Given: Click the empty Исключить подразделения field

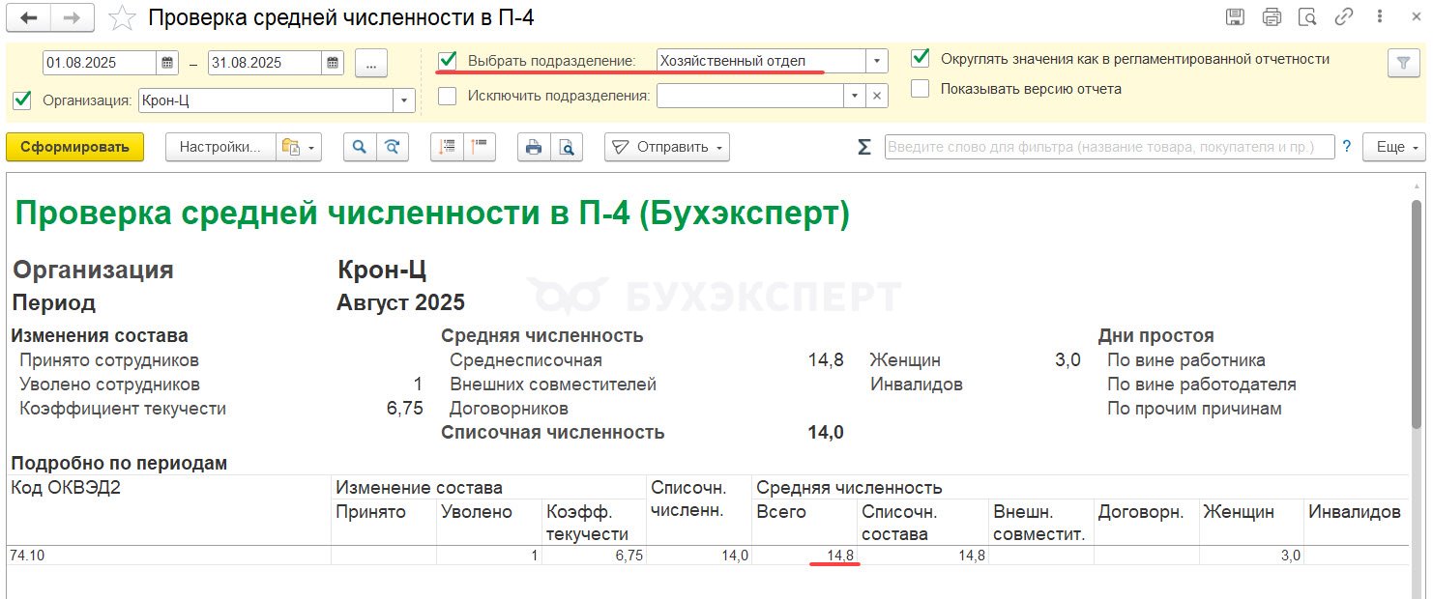Looking at the screenshot, I should (750, 96).
